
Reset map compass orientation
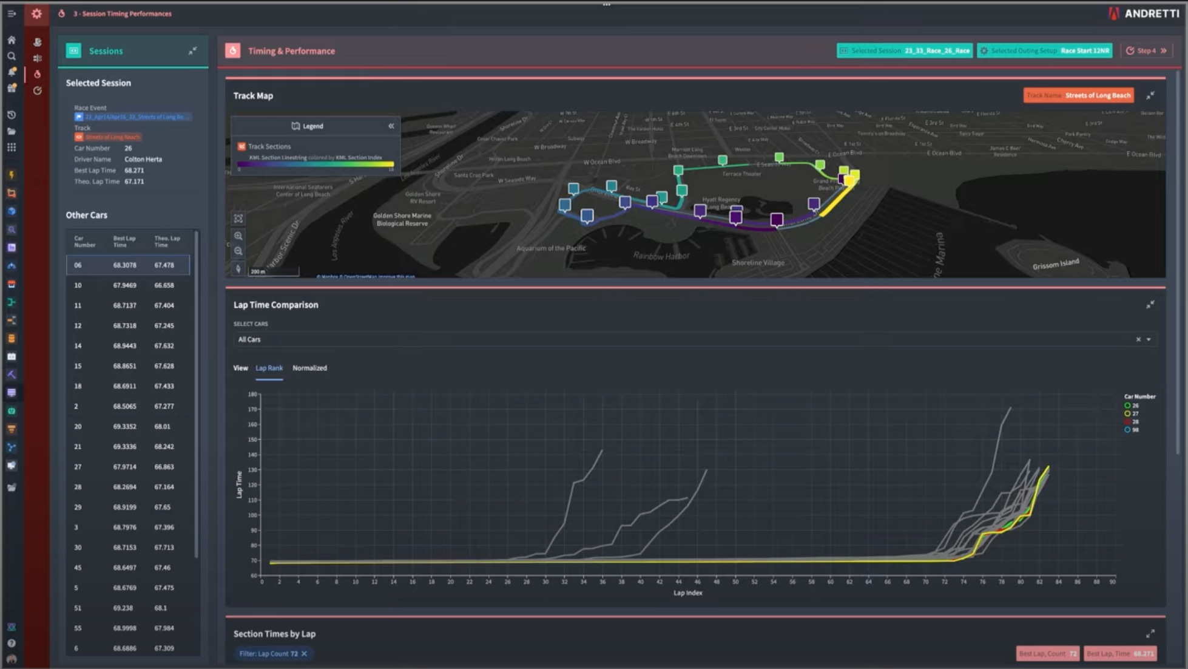tap(238, 268)
